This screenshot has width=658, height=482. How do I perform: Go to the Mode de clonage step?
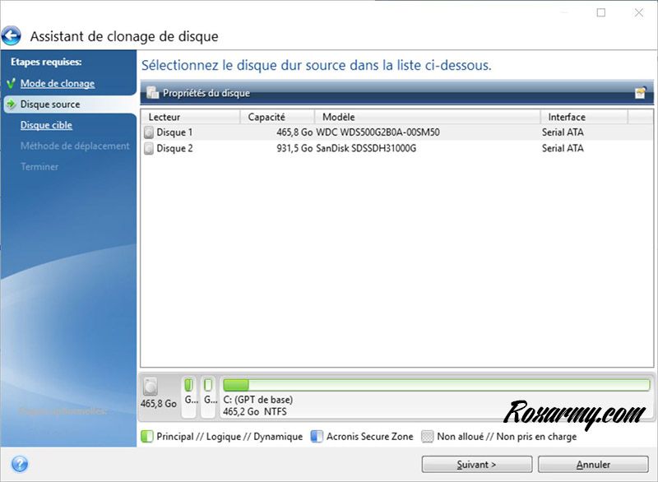[57, 84]
